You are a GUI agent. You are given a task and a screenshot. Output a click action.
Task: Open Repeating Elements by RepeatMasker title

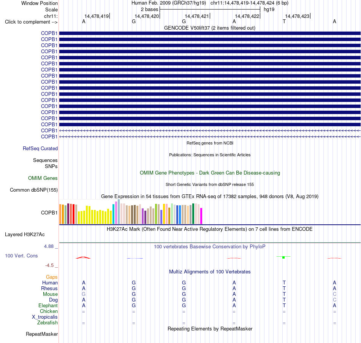pos(210,329)
